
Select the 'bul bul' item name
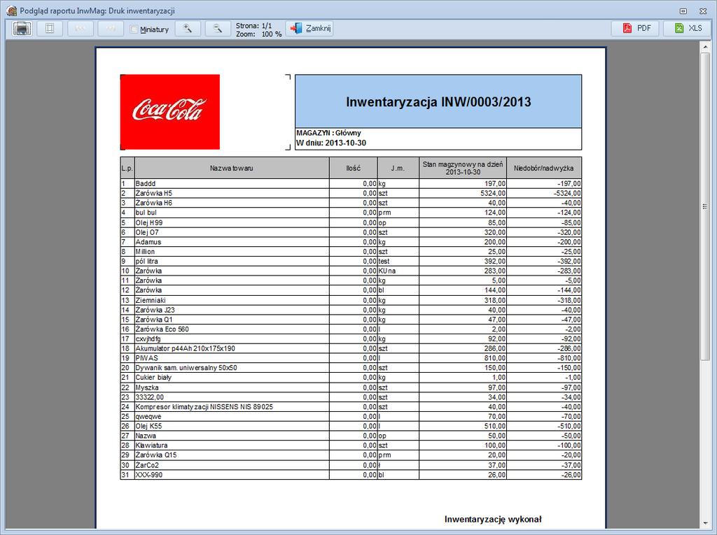(x=146, y=213)
